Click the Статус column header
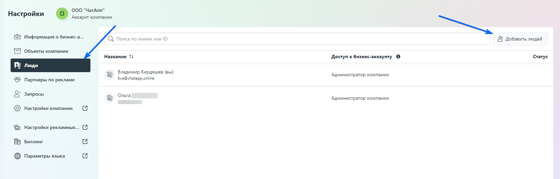The width and height of the screenshot is (560, 179). point(540,56)
